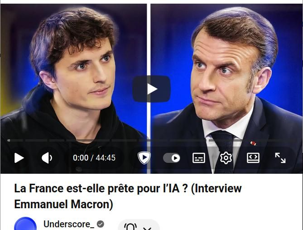The image size is (303, 230).
Task: Start playback with the bottom-left play icon
Action: click(19, 158)
